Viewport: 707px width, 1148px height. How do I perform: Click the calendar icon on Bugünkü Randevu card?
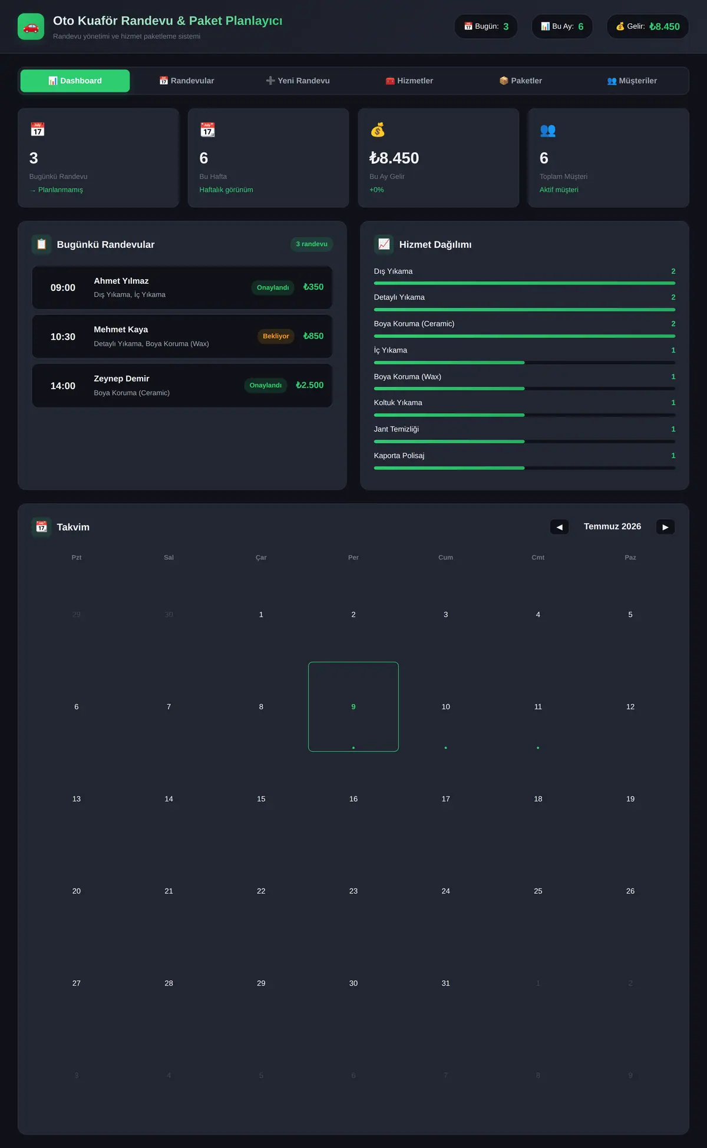tap(38, 130)
